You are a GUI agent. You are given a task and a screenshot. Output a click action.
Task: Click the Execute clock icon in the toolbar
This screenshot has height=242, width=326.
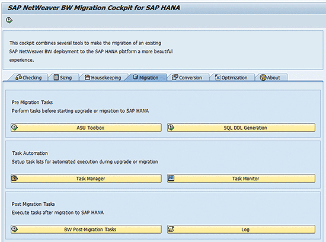tap(9, 20)
